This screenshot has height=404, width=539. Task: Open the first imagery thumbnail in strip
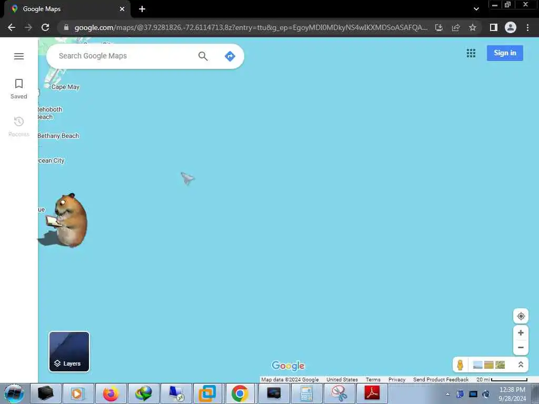point(477,365)
